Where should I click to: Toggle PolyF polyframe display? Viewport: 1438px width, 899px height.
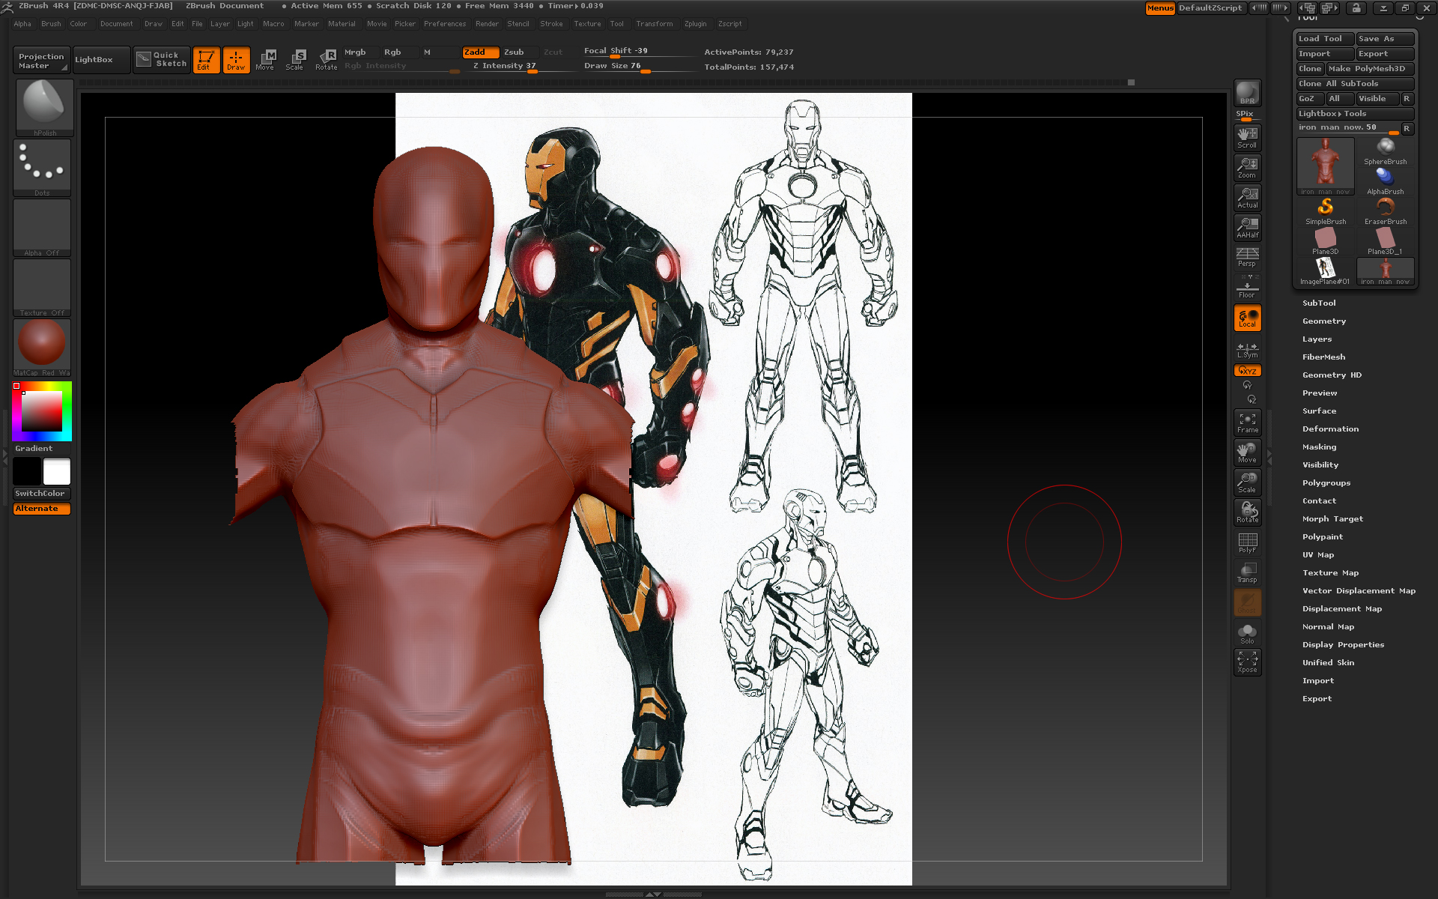1247,542
